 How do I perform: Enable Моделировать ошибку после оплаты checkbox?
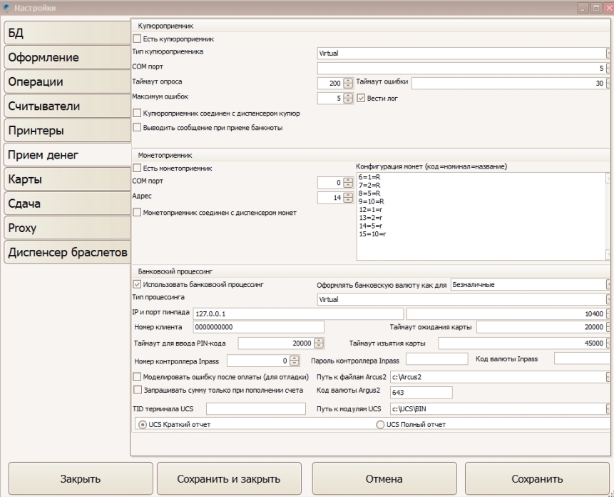click(137, 376)
